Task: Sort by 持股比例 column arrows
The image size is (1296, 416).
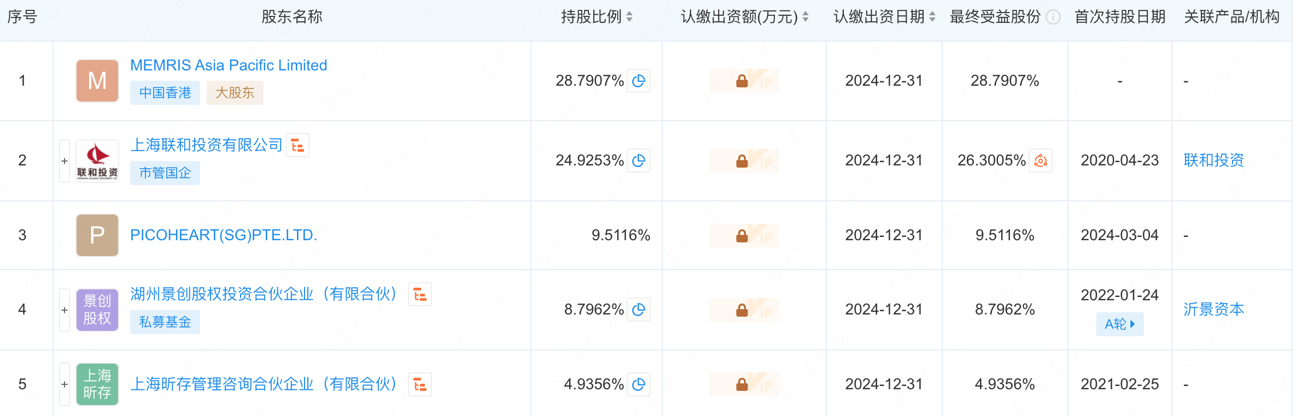Action: (629, 17)
